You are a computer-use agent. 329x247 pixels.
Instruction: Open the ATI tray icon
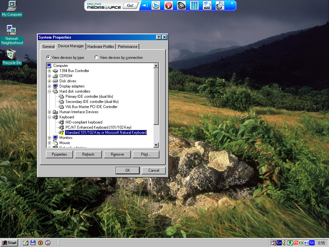296,243
